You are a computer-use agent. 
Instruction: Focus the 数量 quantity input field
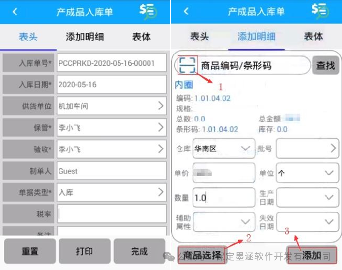tap(224, 197)
